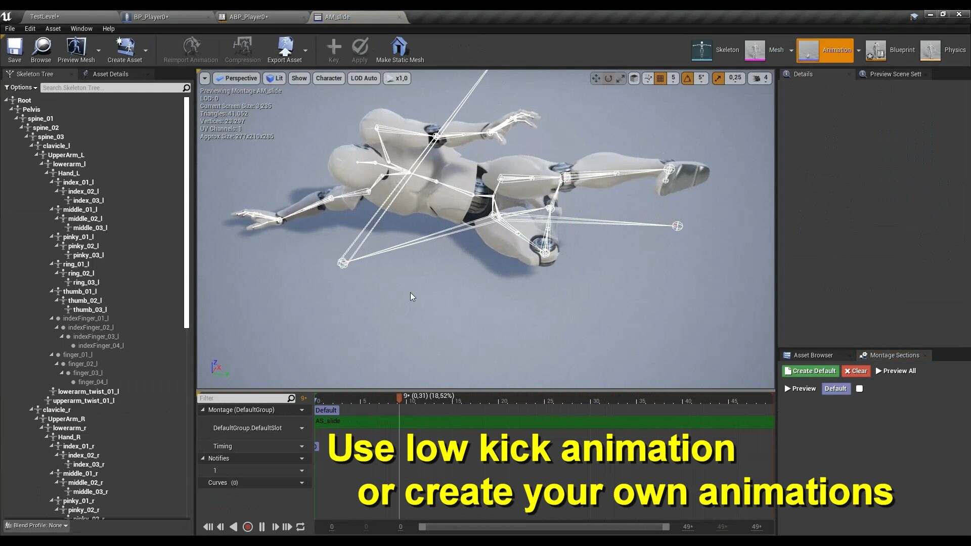The width and height of the screenshot is (971, 546).
Task: Toggle grid snapping in the viewport
Action: [661, 78]
